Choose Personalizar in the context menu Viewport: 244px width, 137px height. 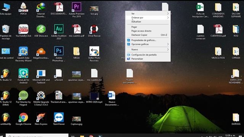[x=148, y=59]
